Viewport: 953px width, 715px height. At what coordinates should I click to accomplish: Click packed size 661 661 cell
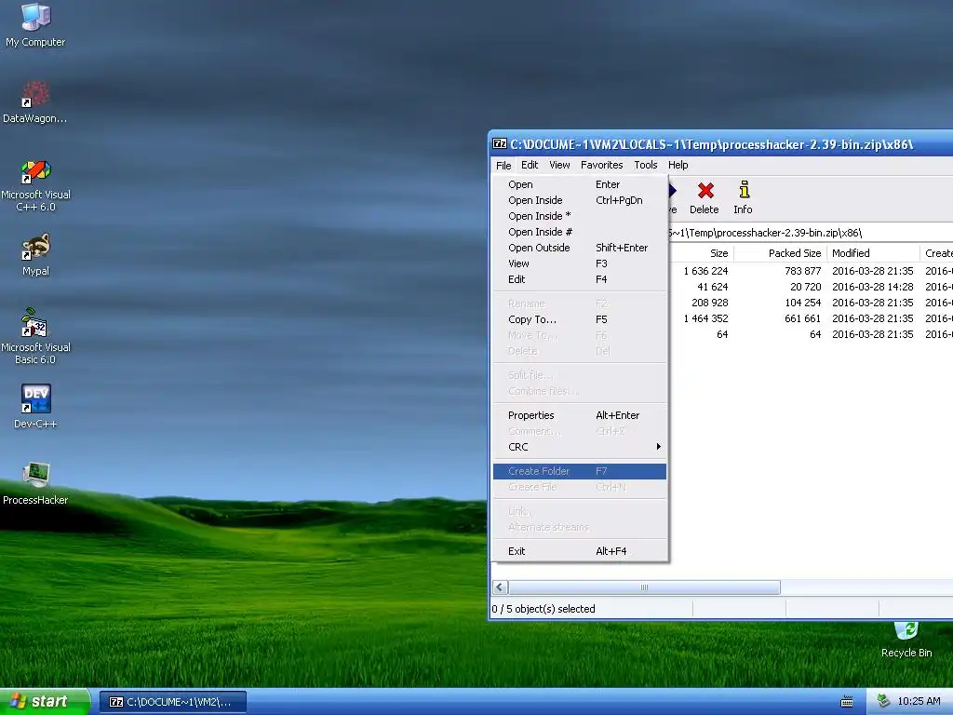coord(803,318)
